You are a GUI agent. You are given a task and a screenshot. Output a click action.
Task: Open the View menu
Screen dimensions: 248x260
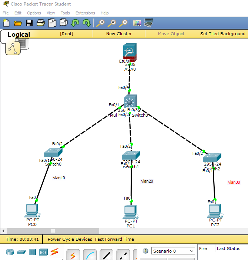[51, 13]
